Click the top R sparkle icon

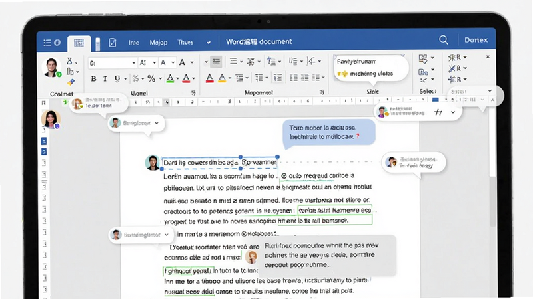(x=454, y=58)
